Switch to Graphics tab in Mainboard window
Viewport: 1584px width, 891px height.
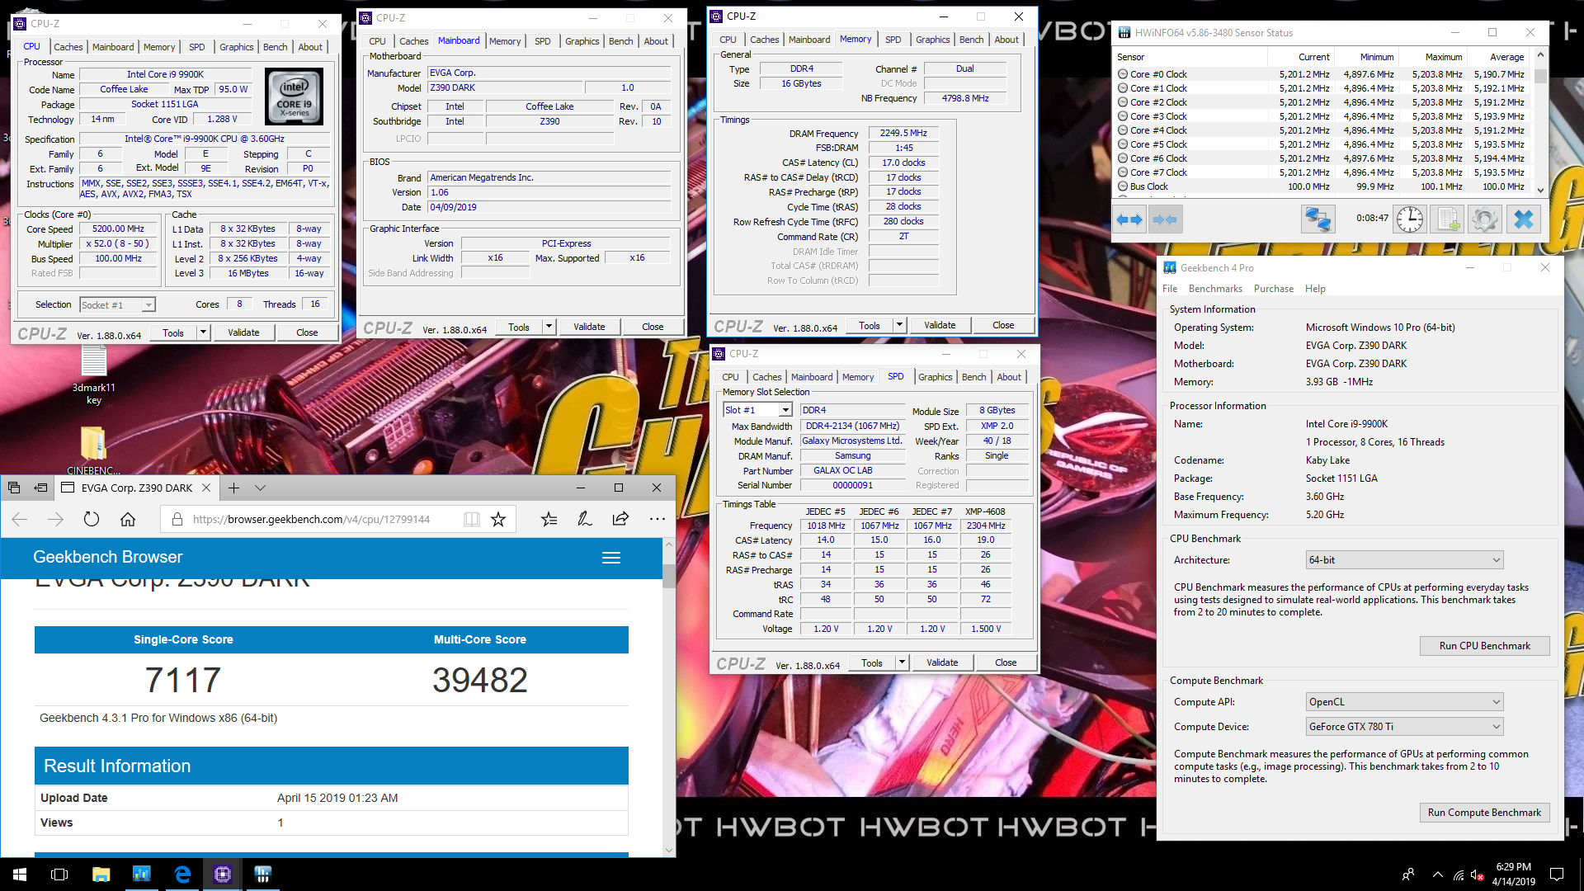point(582,41)
